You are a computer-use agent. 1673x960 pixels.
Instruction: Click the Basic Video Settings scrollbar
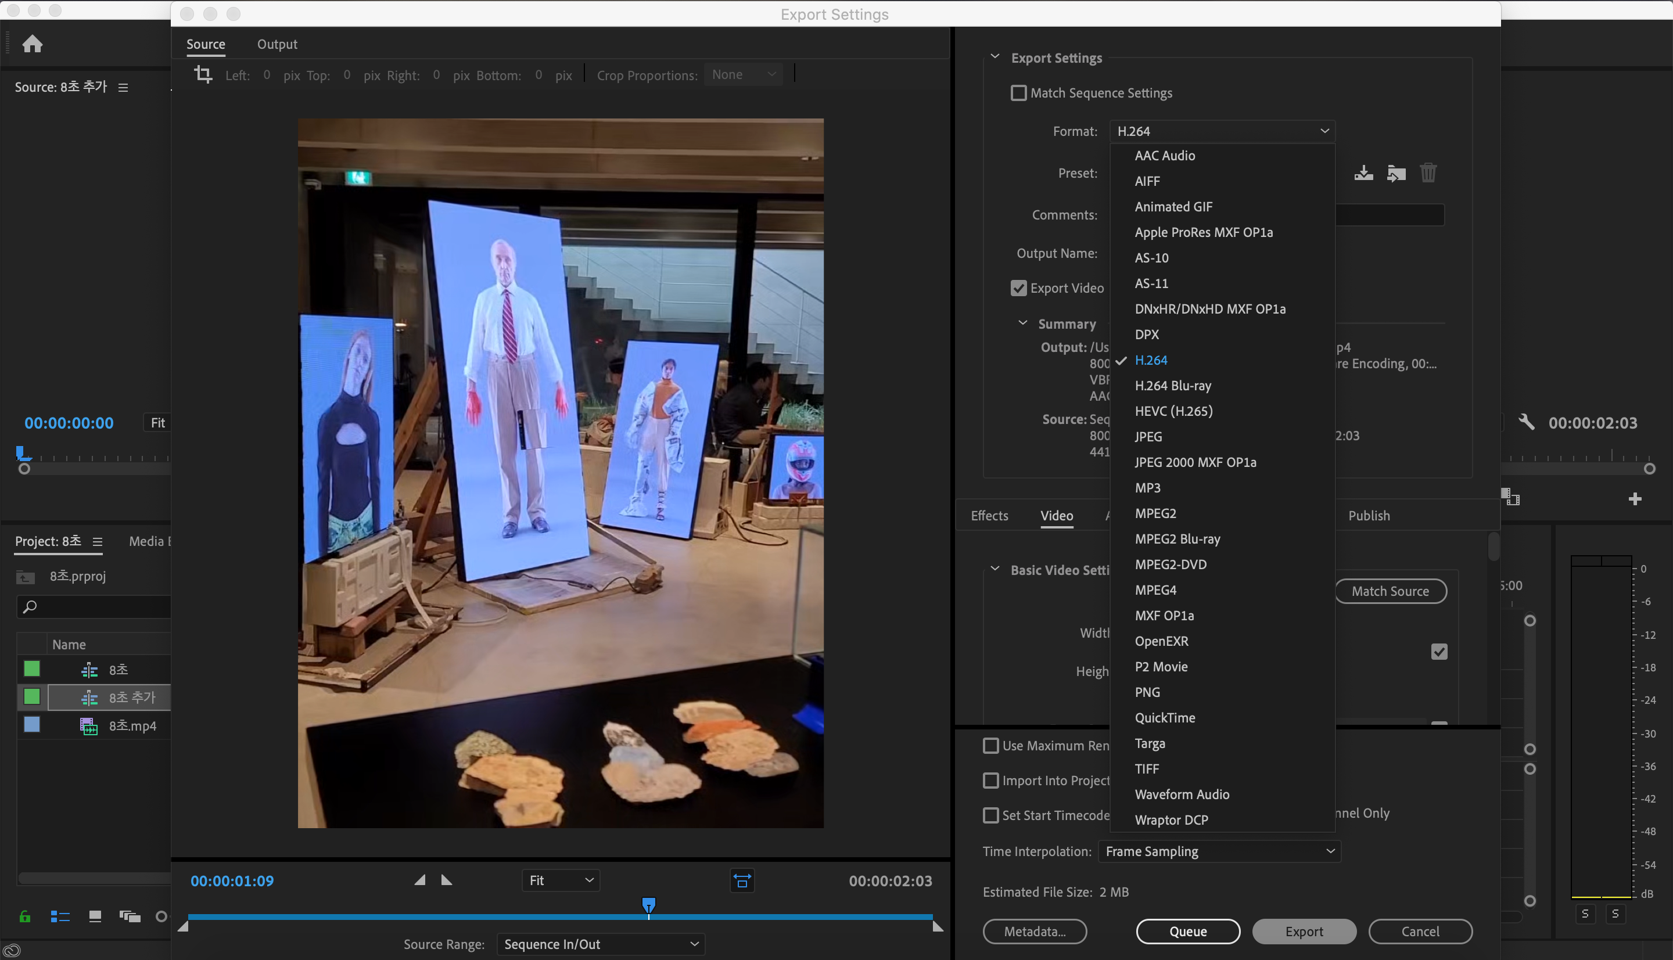1493,546
